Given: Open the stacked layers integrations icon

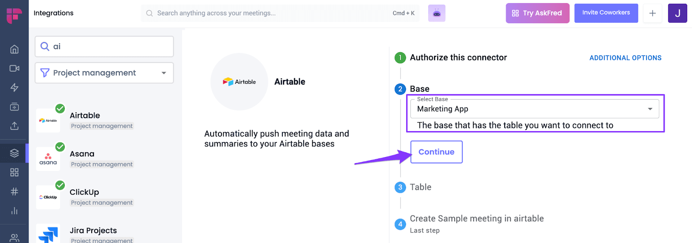Looking at the screenshot, I should 14,153.
